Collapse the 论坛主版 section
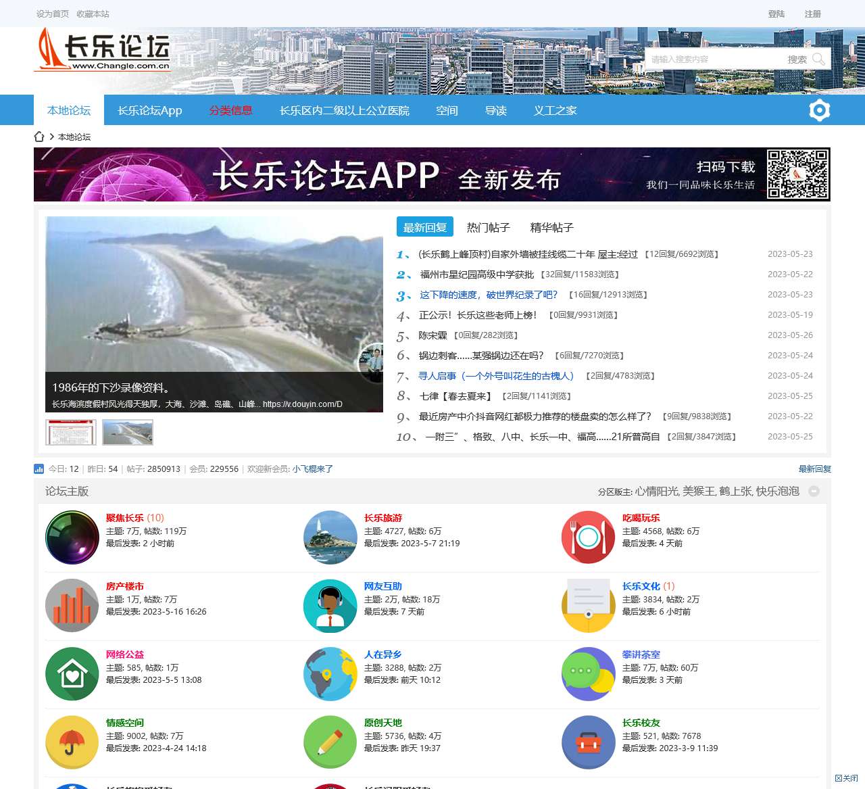The width and height of the screenshot is (865, 789). [x=814, y=492]
